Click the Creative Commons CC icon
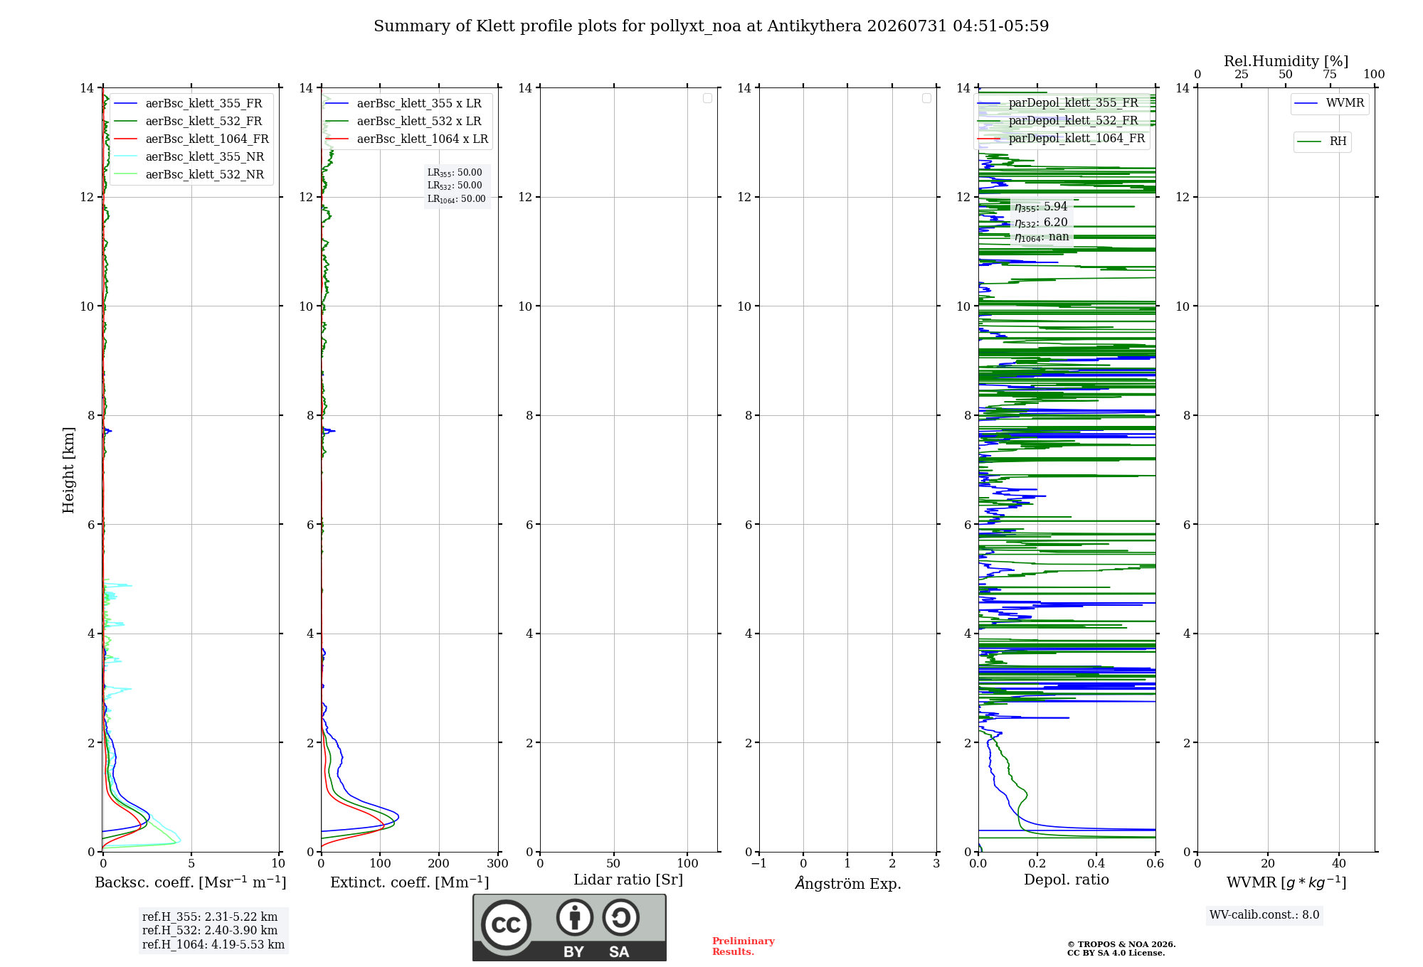Image resolution: width=1423 pixels, height=967 pixels. coord(506,924)
